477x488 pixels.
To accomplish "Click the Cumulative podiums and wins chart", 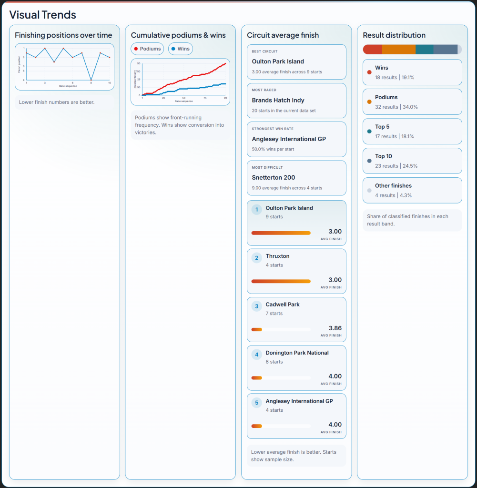I will 180,81.
